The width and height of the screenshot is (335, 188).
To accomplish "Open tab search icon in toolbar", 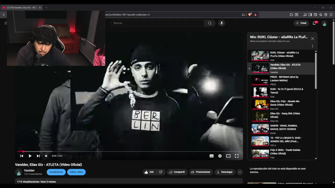I will (x=297, y=15).
